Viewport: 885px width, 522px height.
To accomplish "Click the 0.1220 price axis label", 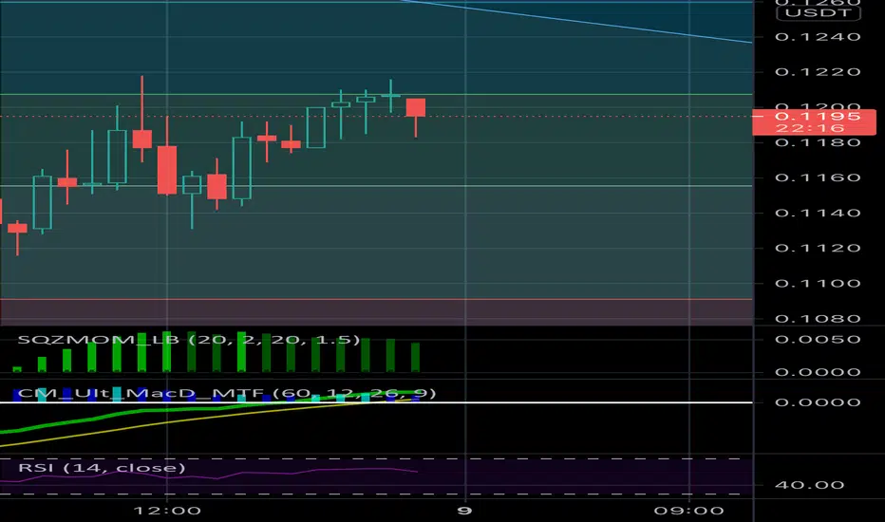I will pyautogui.click(x=818, y=72).
